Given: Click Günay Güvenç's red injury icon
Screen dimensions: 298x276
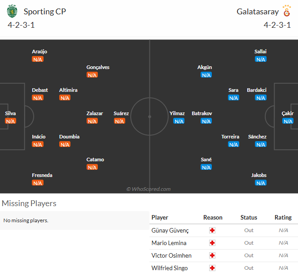Looking at the screenshot, I should 212,230.
